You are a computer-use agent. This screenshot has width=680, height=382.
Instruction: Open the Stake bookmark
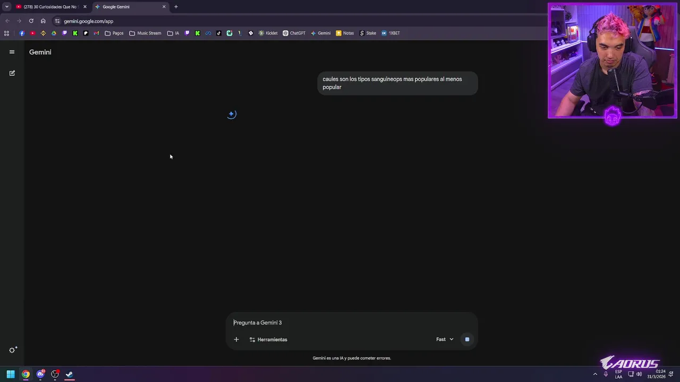368,33
